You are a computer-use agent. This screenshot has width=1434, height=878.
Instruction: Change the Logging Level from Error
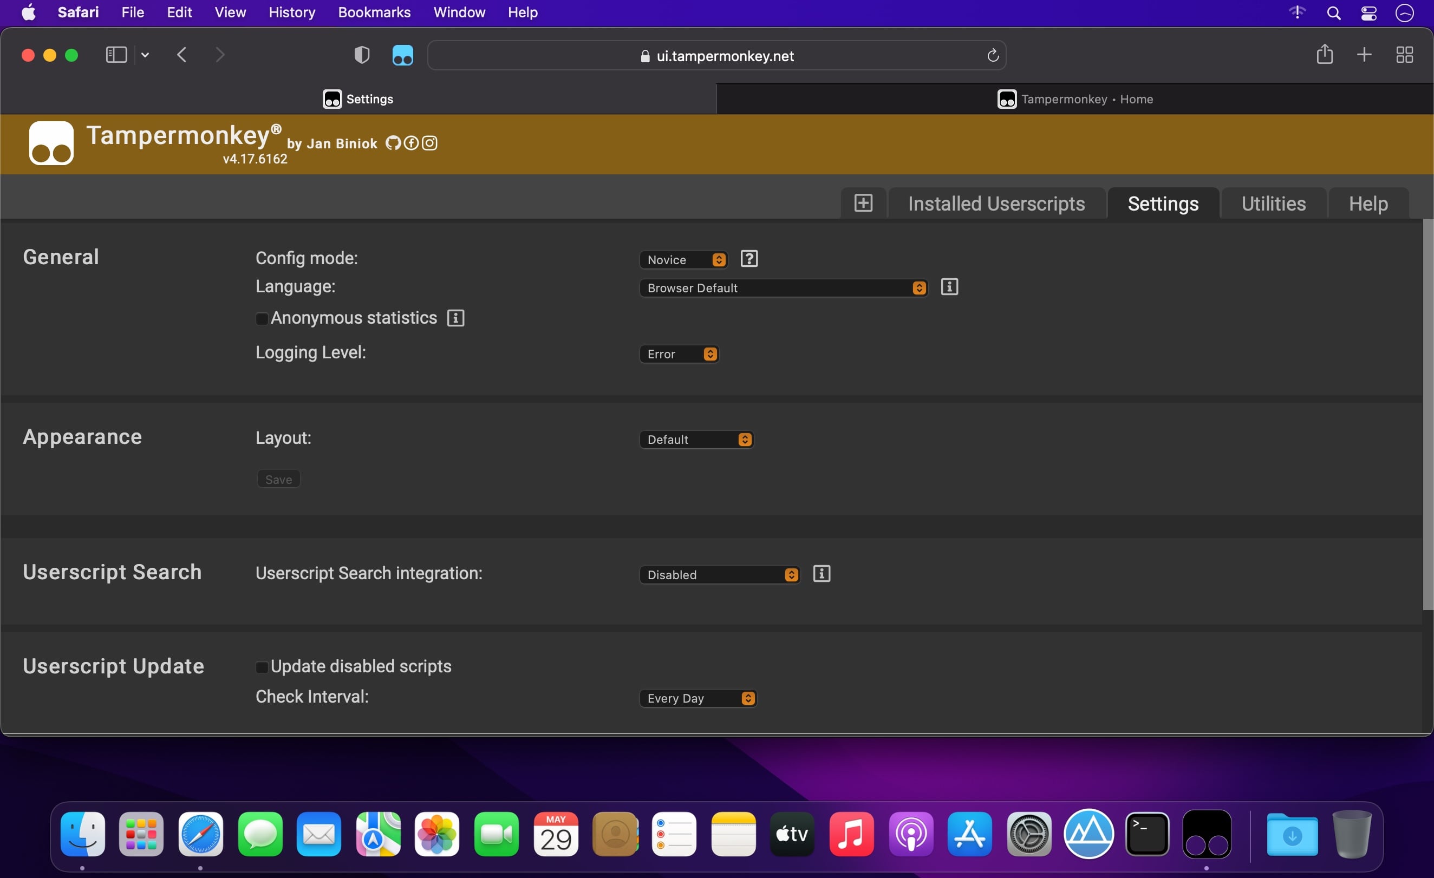click(x=679, y=353)
